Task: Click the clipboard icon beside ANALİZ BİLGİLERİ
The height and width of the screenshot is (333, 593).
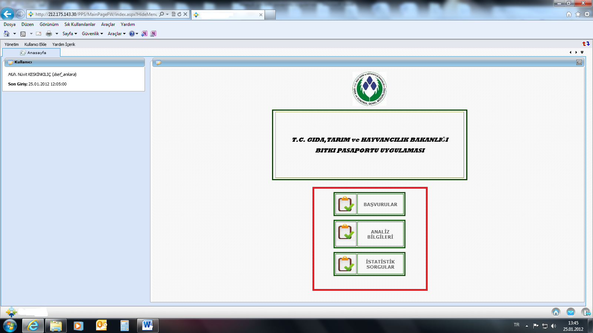Action: coord(346,234)
